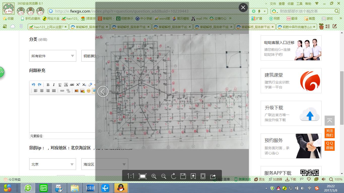Open the 简历模板 bookmark

[x=180, y=18]
